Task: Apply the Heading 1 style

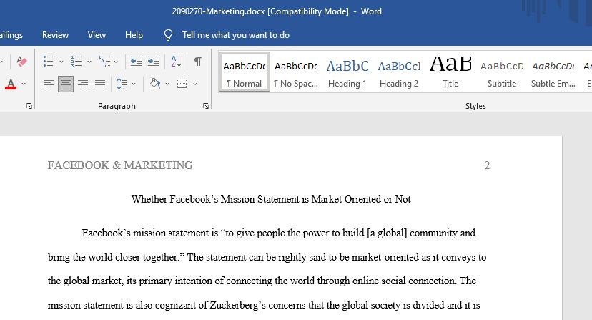Action: pos(347,72)
